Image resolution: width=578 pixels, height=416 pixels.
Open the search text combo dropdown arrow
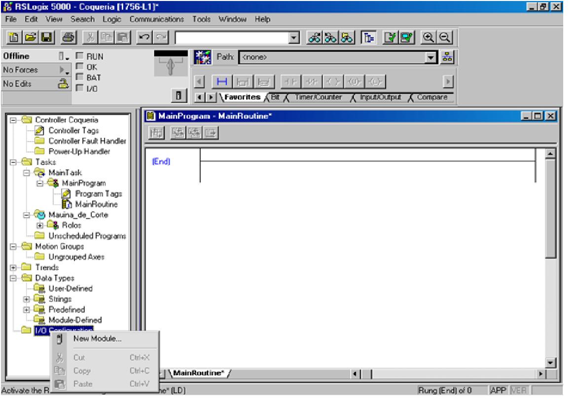pos(293,38)
